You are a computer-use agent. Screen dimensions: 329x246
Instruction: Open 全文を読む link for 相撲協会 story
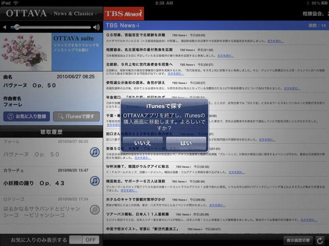click(226, 56)
